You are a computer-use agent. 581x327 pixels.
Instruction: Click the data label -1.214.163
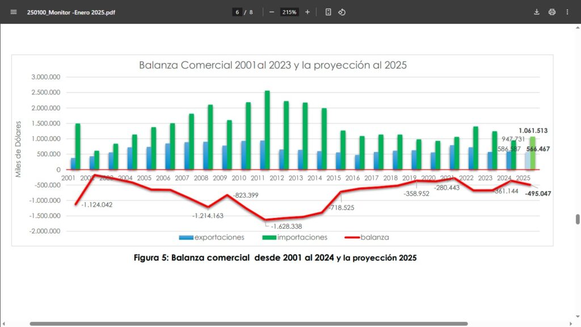coord(208,216)
